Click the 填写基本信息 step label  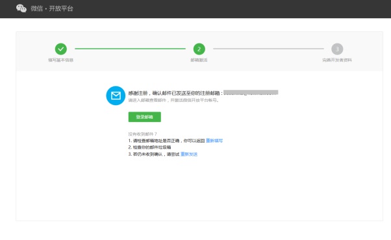(61, 60)
